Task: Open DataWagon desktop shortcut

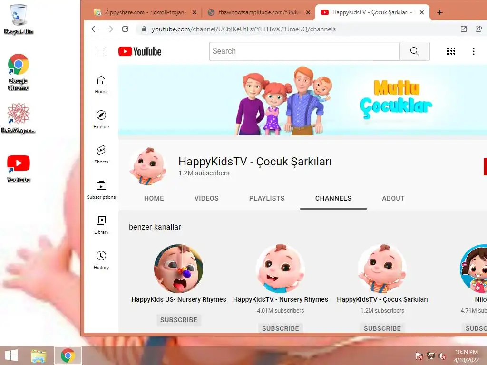Action: point(19,118)
